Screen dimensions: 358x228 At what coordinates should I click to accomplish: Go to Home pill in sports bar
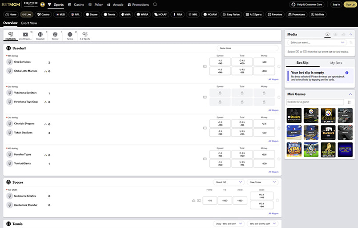coord(11,14)
